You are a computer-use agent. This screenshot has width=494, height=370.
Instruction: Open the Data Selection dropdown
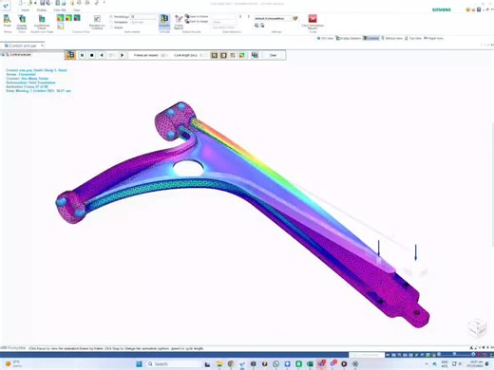(x=224, y=22)
